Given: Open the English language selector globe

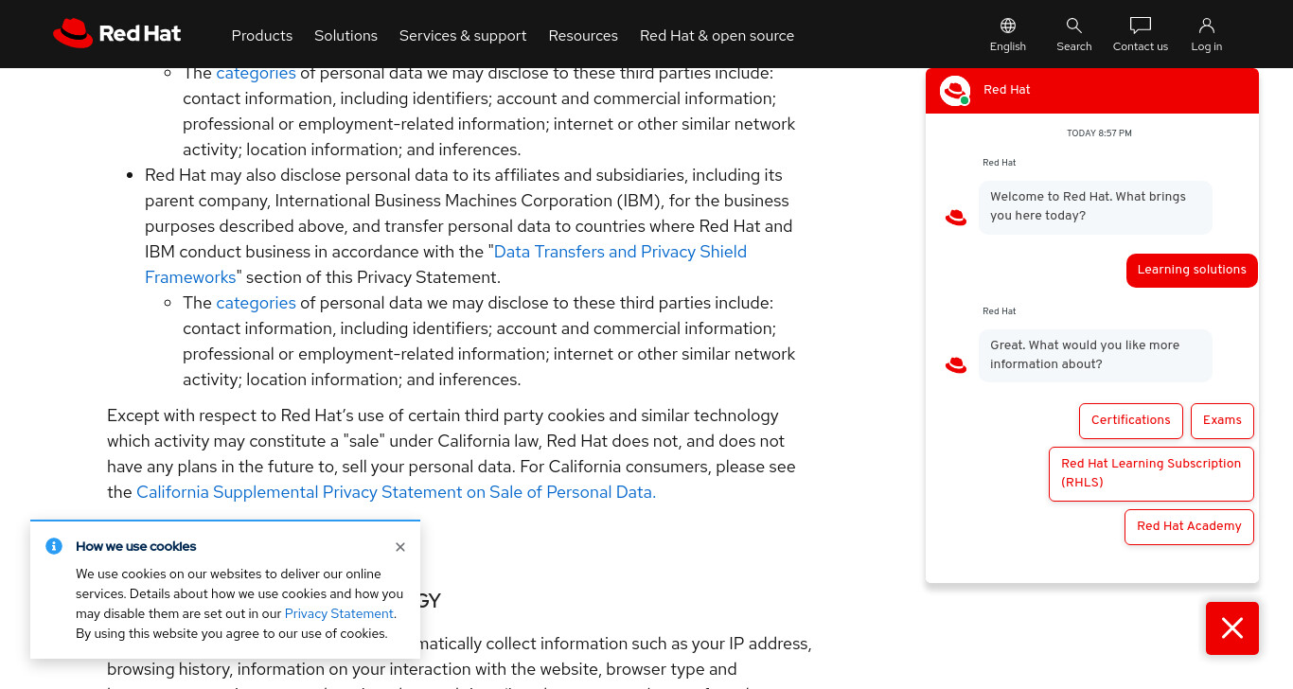Looking at the screenshot, I should 1008,26.
